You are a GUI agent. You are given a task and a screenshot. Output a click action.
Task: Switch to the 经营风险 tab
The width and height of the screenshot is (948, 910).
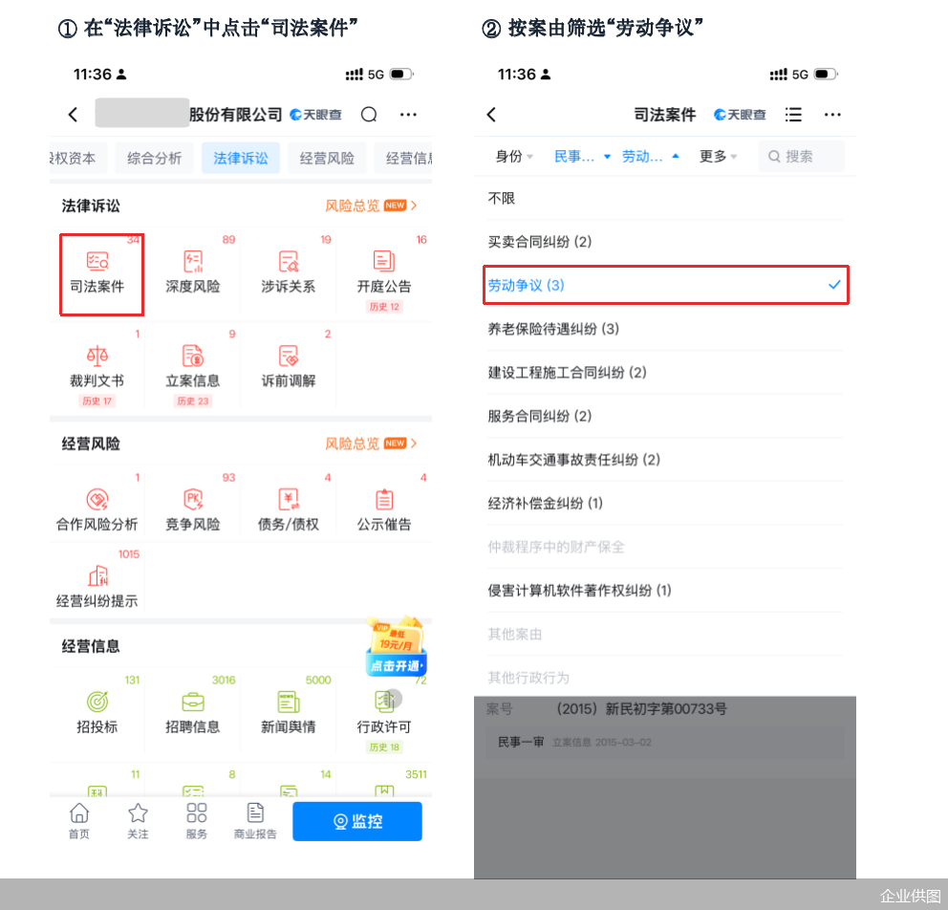point(327,159)
